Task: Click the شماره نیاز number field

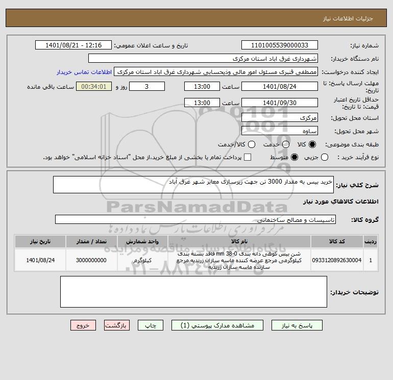Action: tap(280, 45)
